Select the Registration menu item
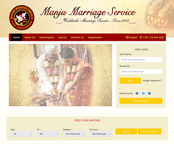 [95, 38]
